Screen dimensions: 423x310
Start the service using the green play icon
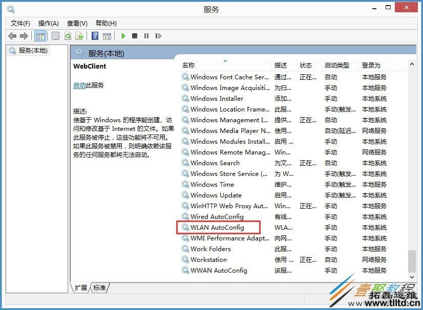coord(123,36)
